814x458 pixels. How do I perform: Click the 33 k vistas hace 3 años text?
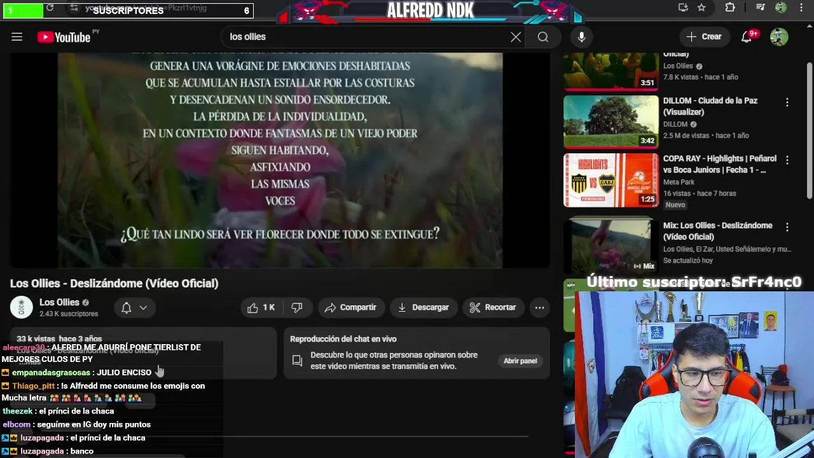click(x=59, y=339)
